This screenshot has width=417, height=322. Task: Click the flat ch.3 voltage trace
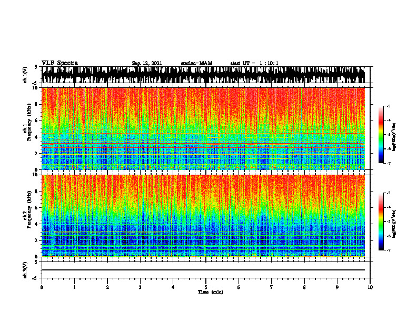click(x=203, y=270)
